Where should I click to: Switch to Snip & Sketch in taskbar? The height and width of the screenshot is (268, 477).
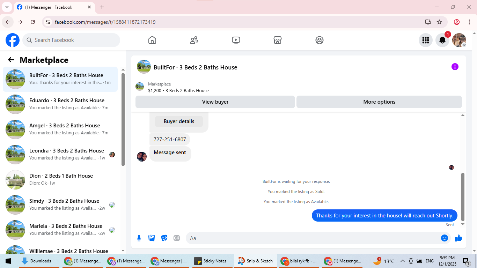pyautogui.click(x=256, y=261)
